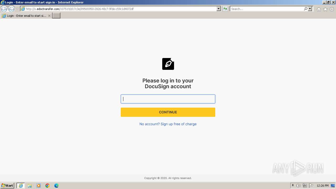Go back with the browser Back arrow

click(x=4, y=9)
